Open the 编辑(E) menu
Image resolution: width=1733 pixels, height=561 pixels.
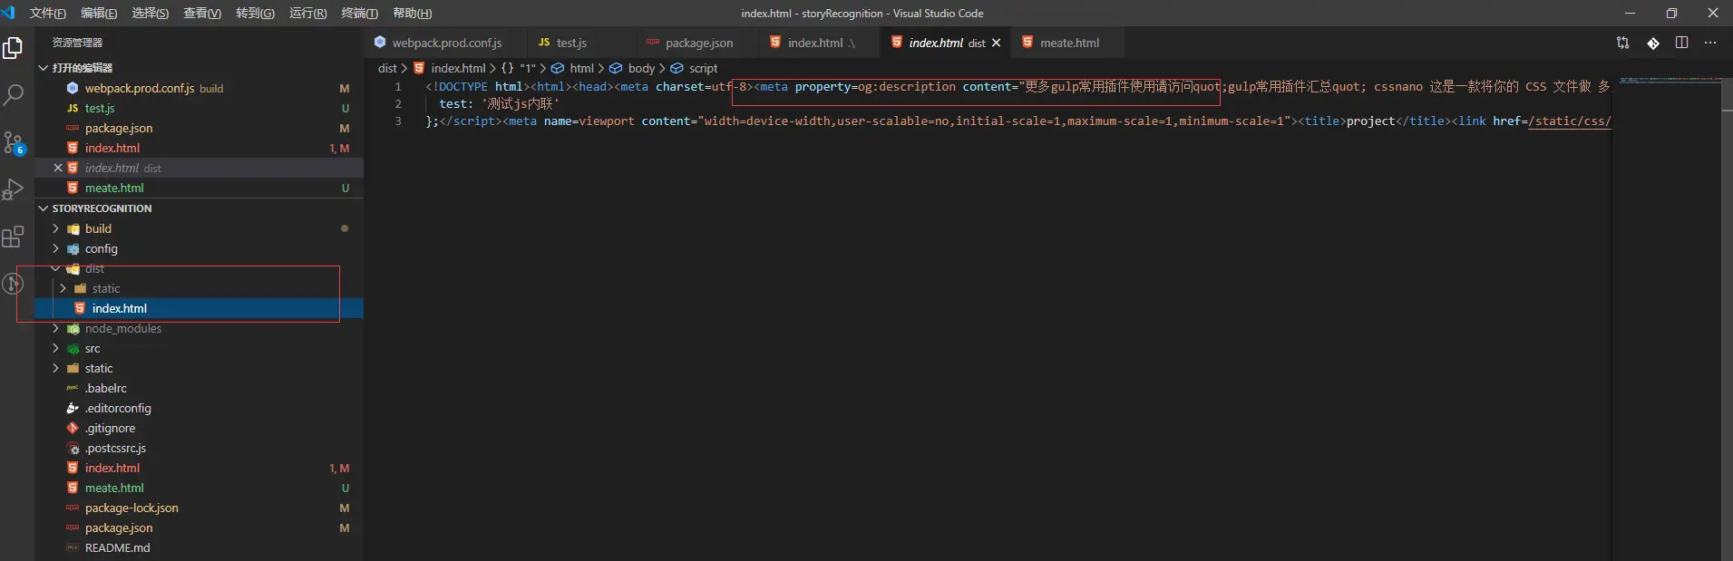click(99, 13)
